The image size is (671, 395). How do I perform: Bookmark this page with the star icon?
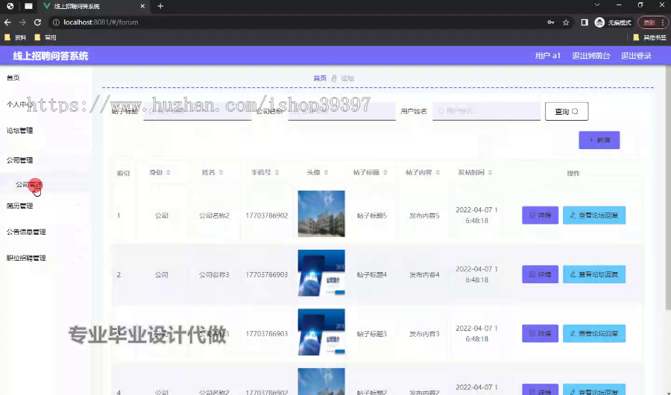point(566,22)
